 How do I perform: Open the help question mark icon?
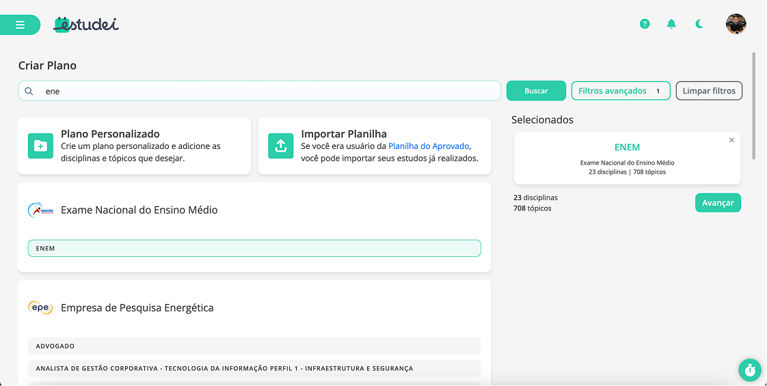click(644, 24)
